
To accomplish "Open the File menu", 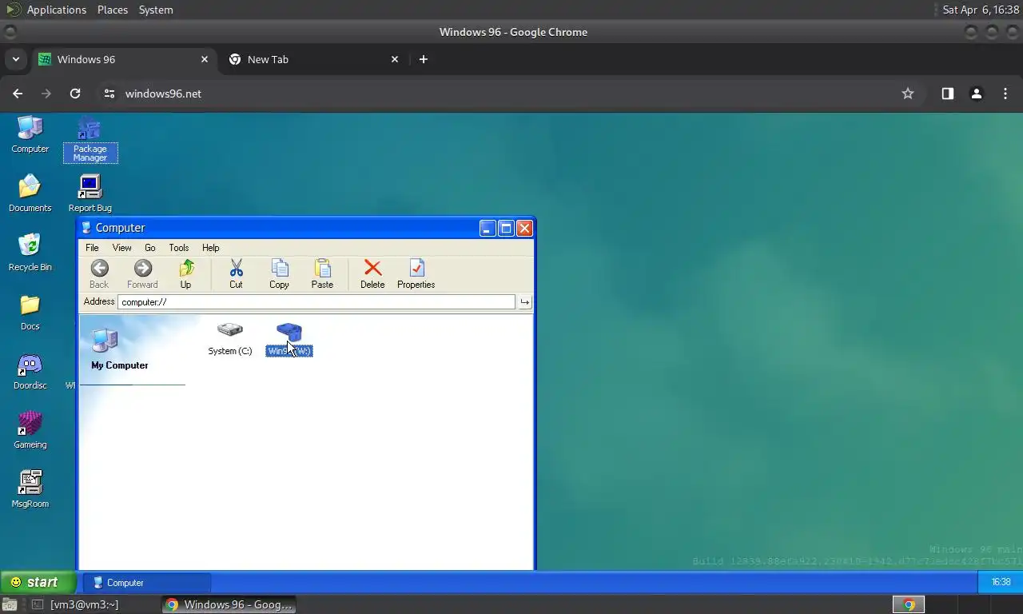I will [x=92, y=248].
